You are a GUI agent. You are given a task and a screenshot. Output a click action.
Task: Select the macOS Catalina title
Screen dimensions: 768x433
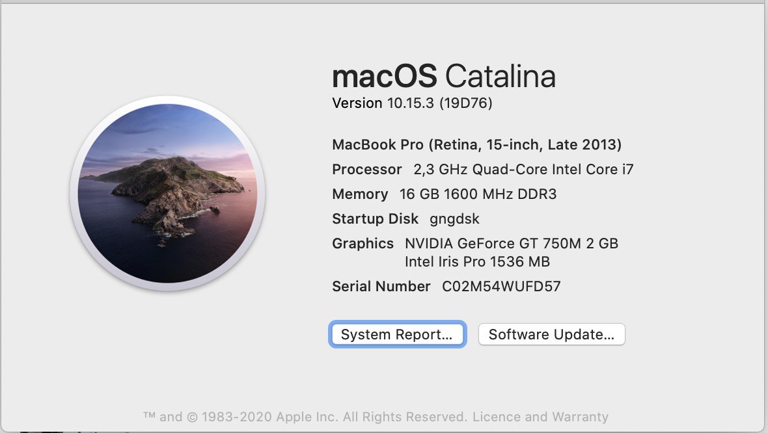444,76
